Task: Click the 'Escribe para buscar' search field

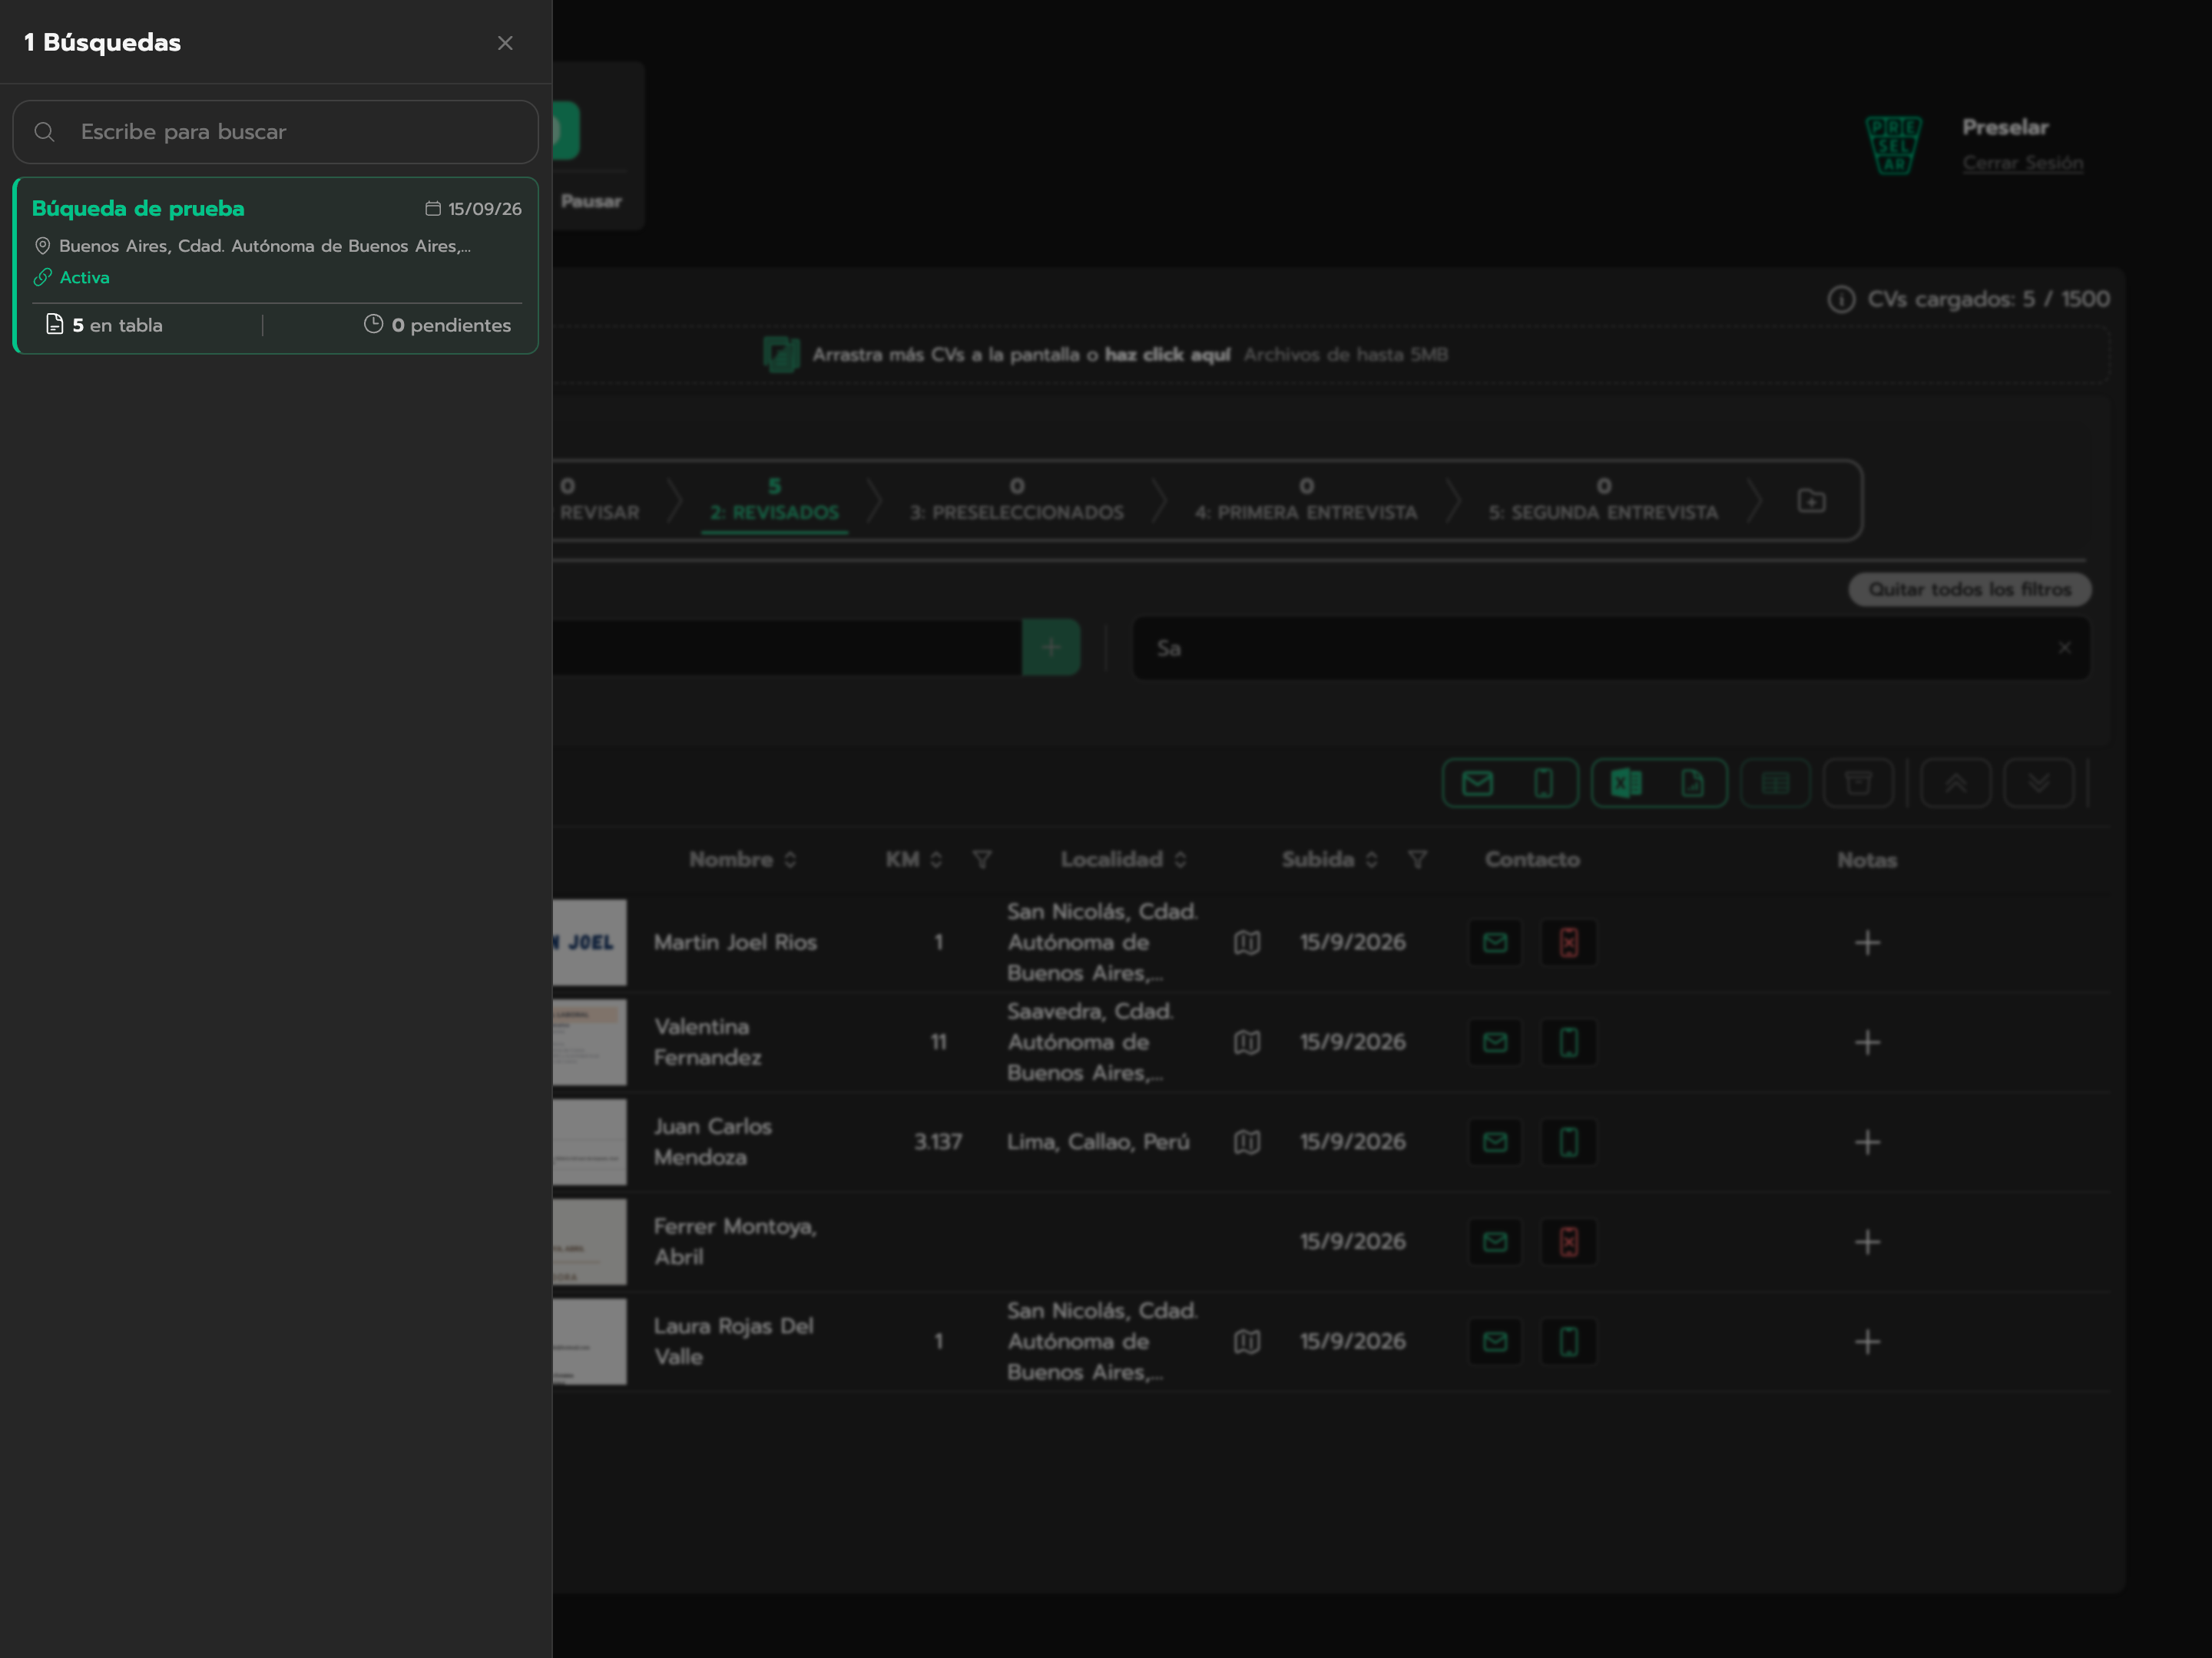Action: pyautogui.click(x=275, y=132)
